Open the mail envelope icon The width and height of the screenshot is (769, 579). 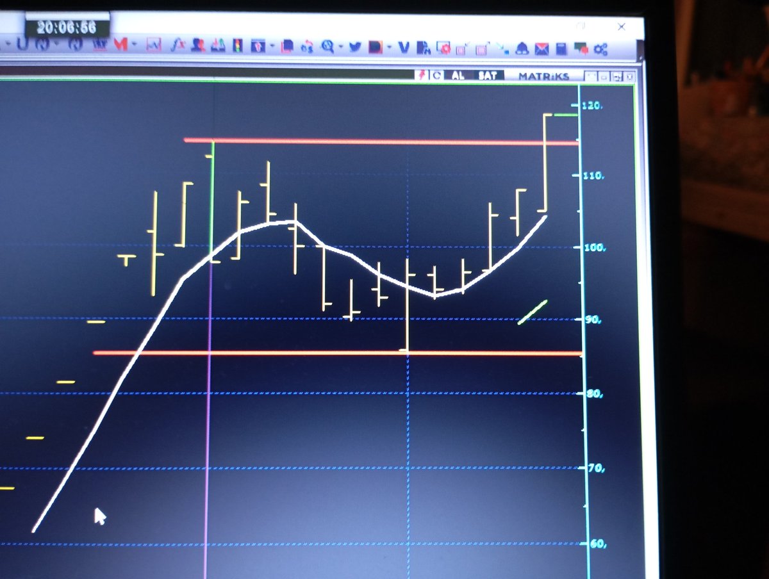point(542,49)
